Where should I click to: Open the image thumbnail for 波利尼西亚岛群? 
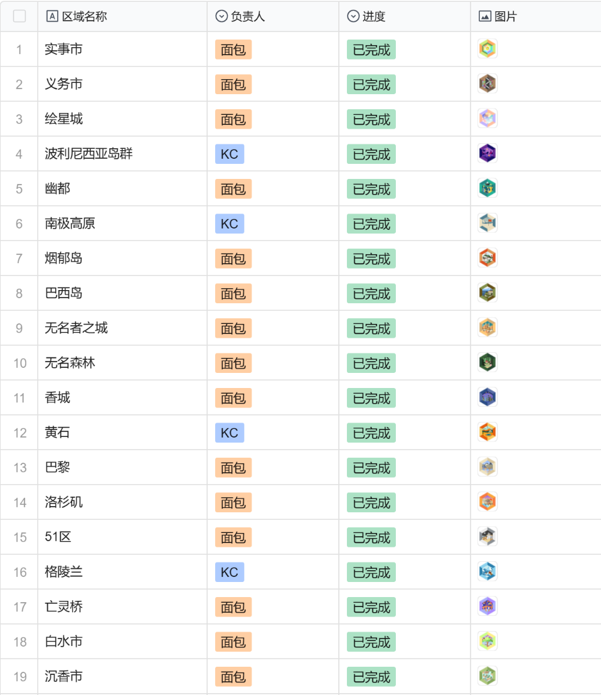point(487,153)
